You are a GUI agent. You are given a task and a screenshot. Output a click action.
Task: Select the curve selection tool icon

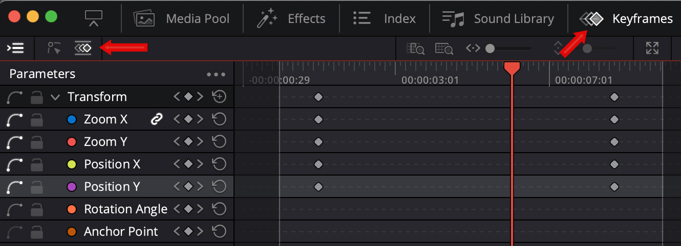(x=54, y=48)
